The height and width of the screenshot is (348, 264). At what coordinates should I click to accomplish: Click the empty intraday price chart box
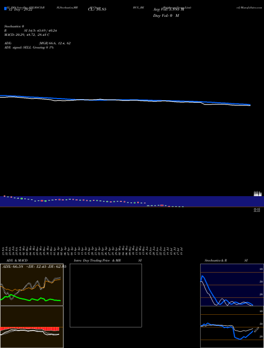coord(106,295)
